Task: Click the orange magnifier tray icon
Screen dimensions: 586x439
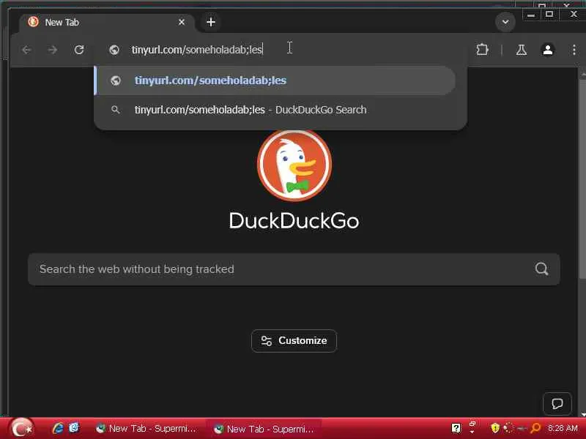Action: pos(535,428)
